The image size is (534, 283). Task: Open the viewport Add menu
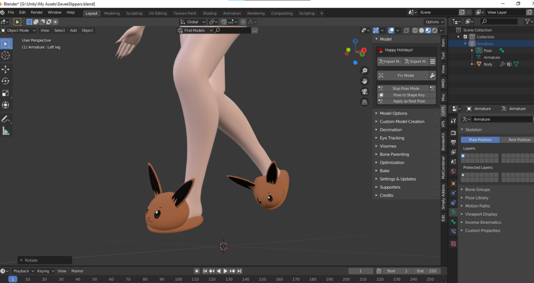(x=73, y=30)
